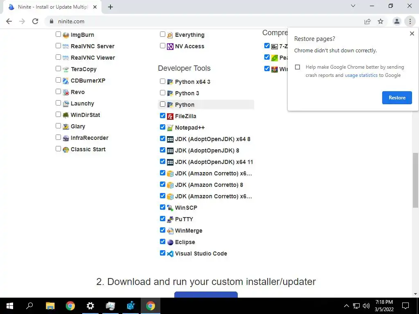Open the taskbar clock showing 7:18 PM

(x=384, y=306)
